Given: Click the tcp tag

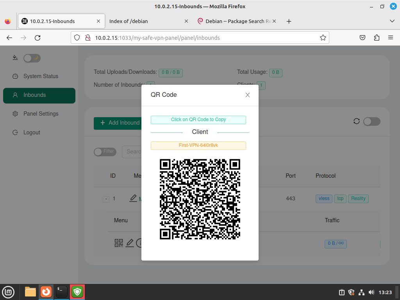Looking at the screenshot, I should [340, 199].
